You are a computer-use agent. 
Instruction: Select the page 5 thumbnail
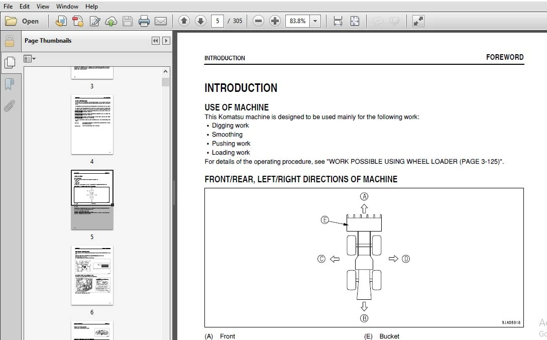pyautogui.click(x=92, y=200)
